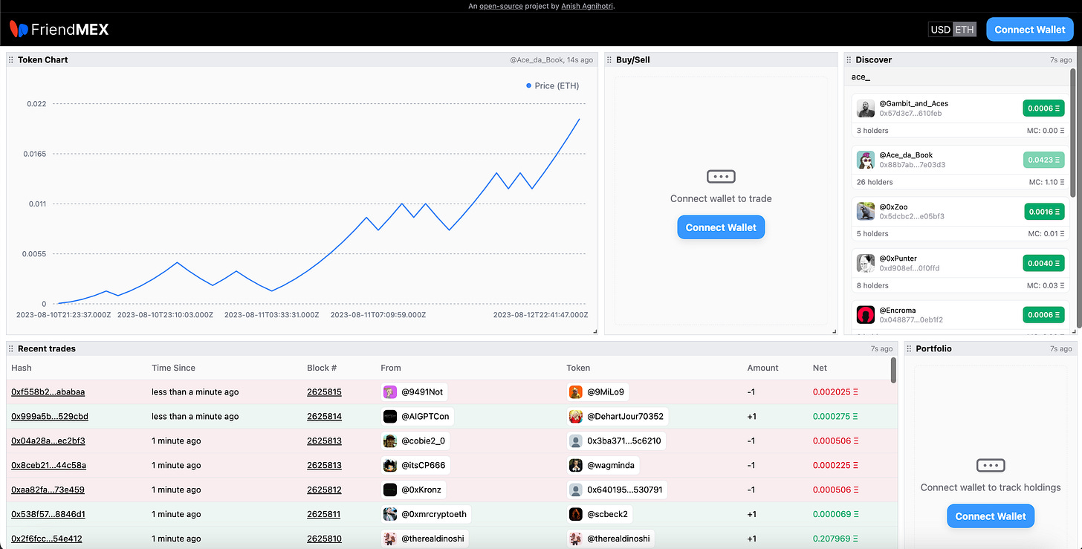Click the Token Chart panel resize corner
Screen dimensions: 1082x549
pos(594,331)
